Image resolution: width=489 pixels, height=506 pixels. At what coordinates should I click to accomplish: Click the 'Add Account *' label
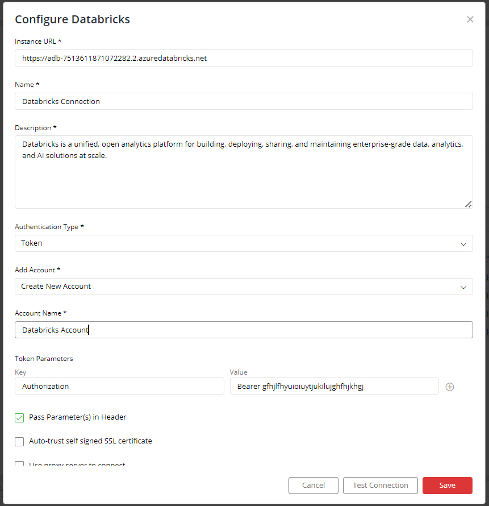37,270
